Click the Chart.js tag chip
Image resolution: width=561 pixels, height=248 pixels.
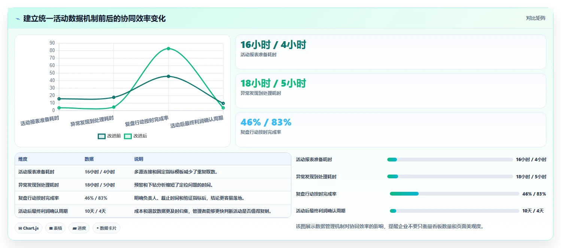28,228
